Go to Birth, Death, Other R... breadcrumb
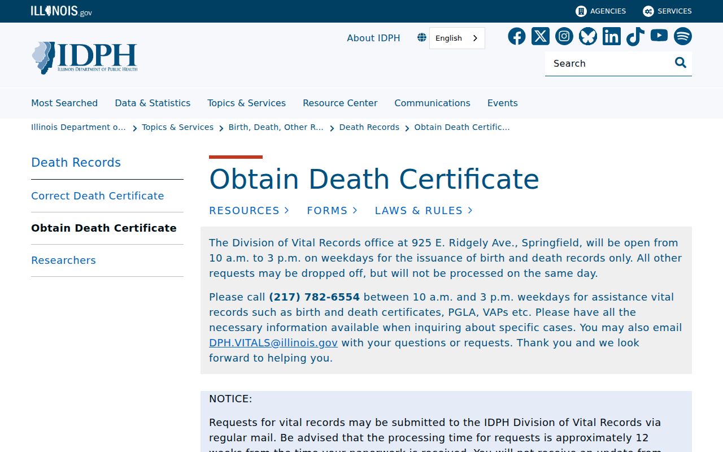This screenshot has width=723, height=452. pos(276,127)
